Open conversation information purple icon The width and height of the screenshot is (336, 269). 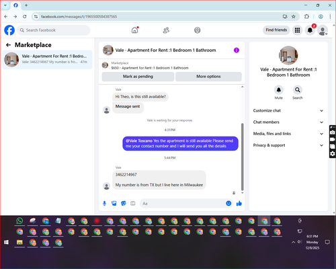point(237,50)
